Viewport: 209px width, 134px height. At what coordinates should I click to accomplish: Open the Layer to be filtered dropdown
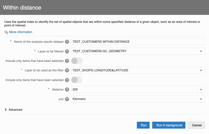(x=201, y=51)
